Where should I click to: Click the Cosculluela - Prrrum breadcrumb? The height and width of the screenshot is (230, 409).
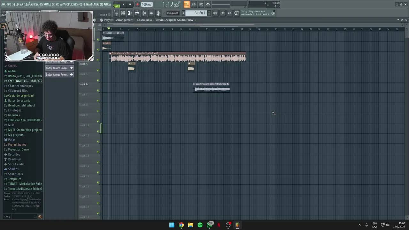click(x=165, y=20)
